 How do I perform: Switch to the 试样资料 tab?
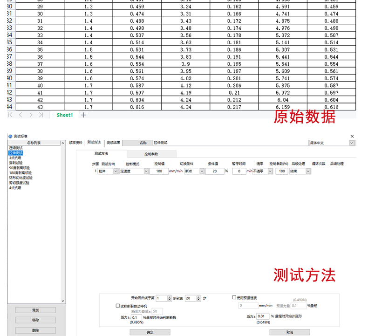click(x=75, y=143)
